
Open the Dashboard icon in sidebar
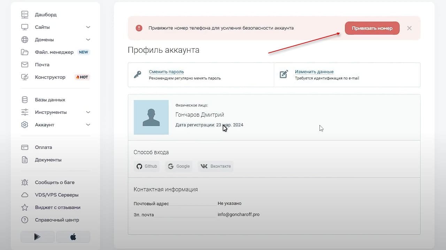(25, 15)
